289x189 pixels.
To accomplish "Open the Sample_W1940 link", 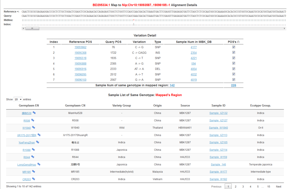I will tap(218, 128).
